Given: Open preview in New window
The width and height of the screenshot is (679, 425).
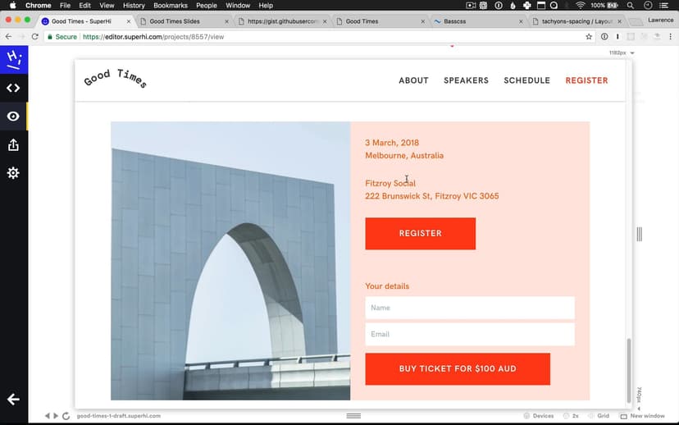Looking at the screenshot, I should point(642,416).
